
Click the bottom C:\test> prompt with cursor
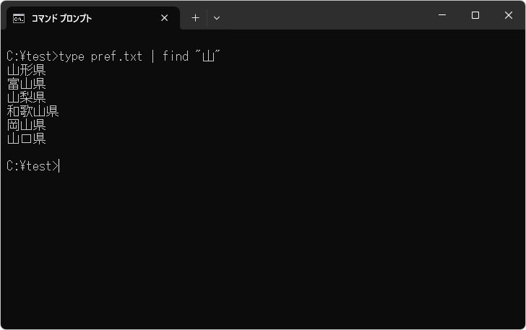[32, 166]
